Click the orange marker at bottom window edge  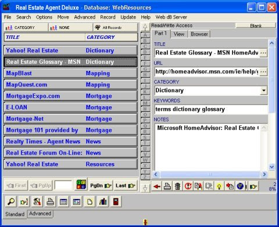(x=145, y=222)
